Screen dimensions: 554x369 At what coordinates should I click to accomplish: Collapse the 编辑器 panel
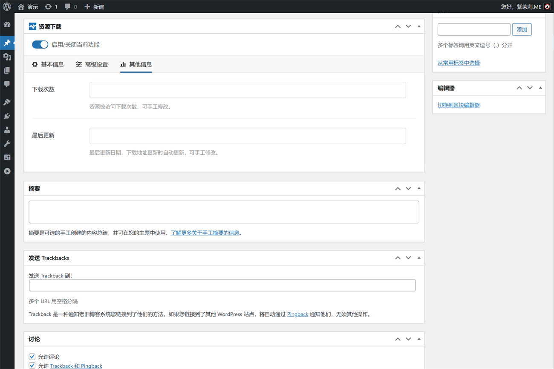point(540,88)
